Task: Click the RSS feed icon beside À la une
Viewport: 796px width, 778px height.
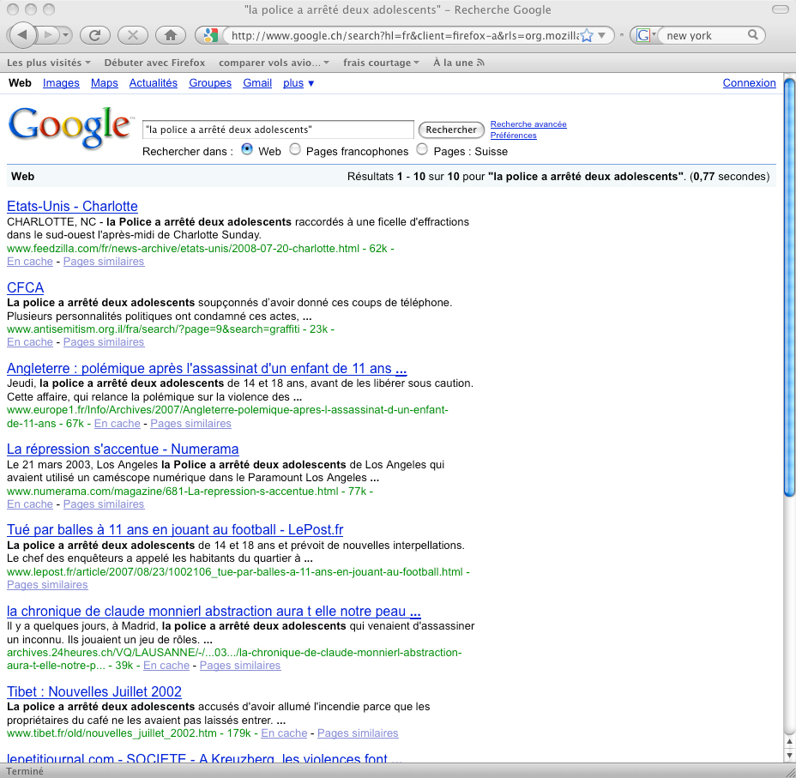Action: (480, 63)
